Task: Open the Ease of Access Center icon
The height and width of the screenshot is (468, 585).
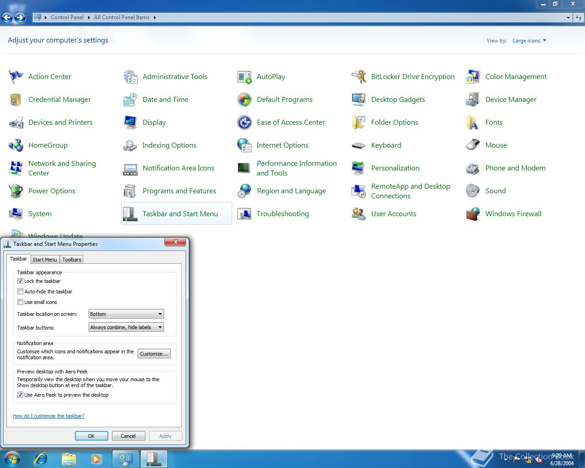Action: [x=245, y=122]
